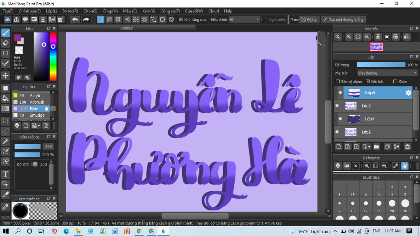Select the Text tool
The image size is (420, 236).
(x=5, y=174)
